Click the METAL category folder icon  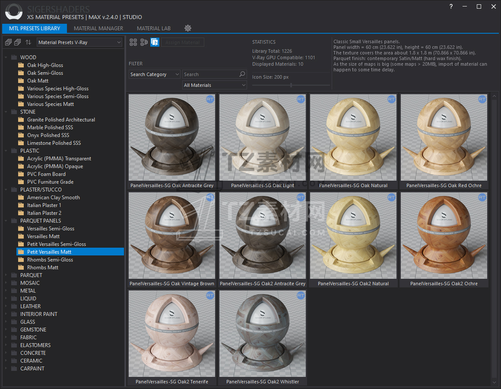(x=14, y=291)
